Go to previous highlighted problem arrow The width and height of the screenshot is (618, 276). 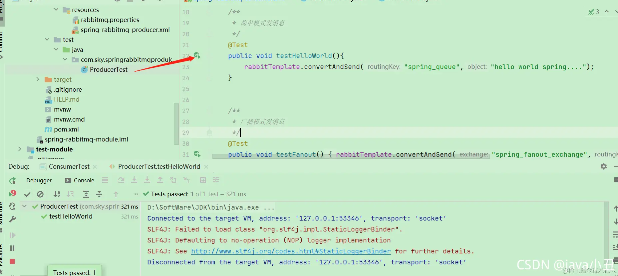click(x=607, y=12)
